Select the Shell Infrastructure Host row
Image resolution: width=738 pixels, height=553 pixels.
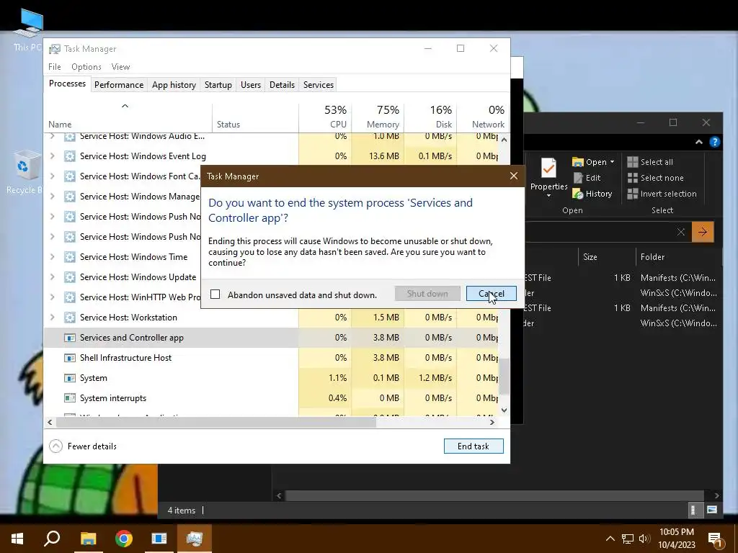(x=271, y=358)
